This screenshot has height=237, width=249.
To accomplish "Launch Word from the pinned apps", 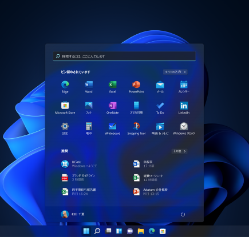I will point(89,87).
